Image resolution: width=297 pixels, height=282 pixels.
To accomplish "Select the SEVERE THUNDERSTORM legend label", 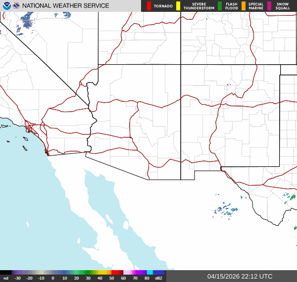I will tap(198, 6).
